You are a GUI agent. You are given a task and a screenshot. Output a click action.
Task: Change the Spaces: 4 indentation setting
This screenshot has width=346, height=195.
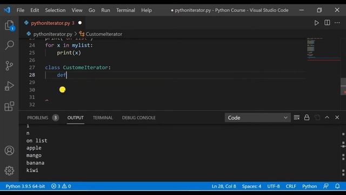[x=251, y=186]
